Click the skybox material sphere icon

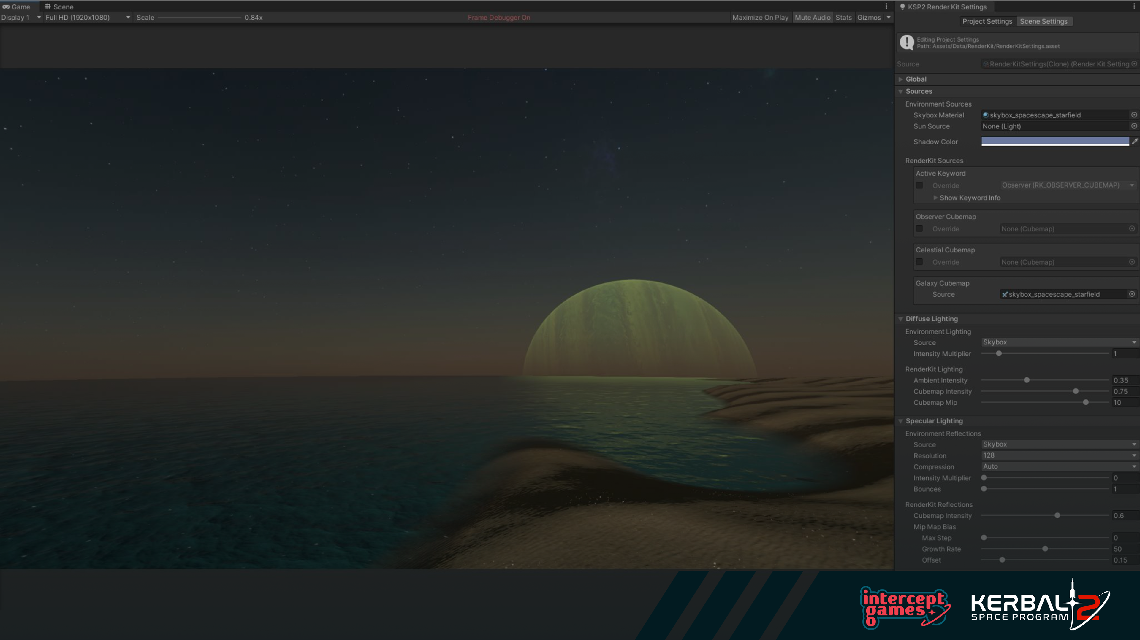(986, 115)
